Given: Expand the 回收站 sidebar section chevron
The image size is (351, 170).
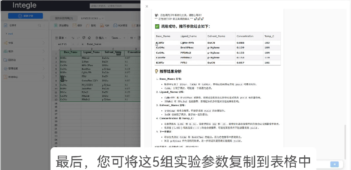Looking at the screenshot, I should pyautogui.click(x=44, y=60).
